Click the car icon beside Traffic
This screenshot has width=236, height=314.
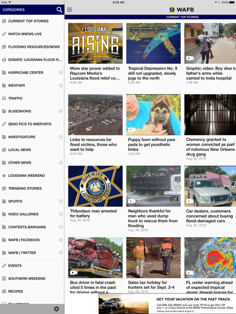(4, 98)
